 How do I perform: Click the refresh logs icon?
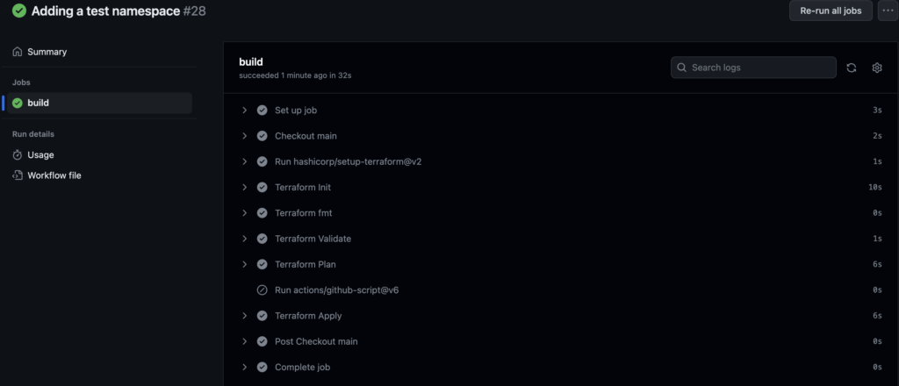pyautogui.click(x=852, y=68)
